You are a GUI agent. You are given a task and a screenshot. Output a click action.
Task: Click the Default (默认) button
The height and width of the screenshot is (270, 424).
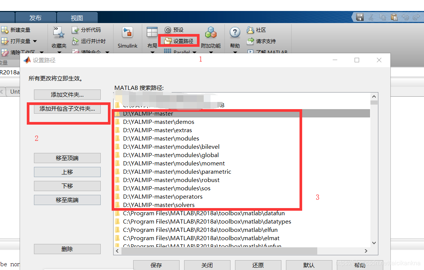(x=309, y=265)
